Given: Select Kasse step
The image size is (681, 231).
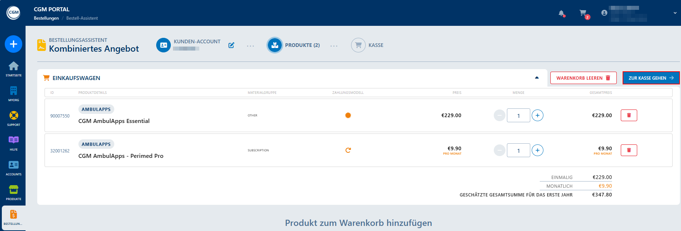Looking at the screenshot, I should 368,45.
